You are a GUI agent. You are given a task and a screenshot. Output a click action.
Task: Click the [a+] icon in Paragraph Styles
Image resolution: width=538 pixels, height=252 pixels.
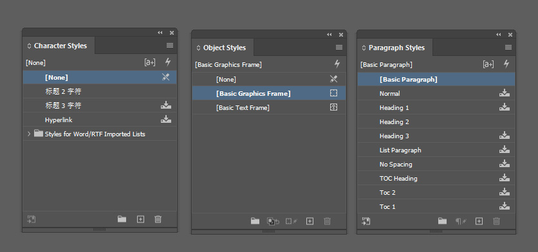coord(488,64)
